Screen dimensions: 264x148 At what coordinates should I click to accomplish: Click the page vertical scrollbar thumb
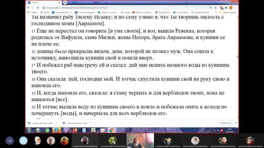pos(238,57)
